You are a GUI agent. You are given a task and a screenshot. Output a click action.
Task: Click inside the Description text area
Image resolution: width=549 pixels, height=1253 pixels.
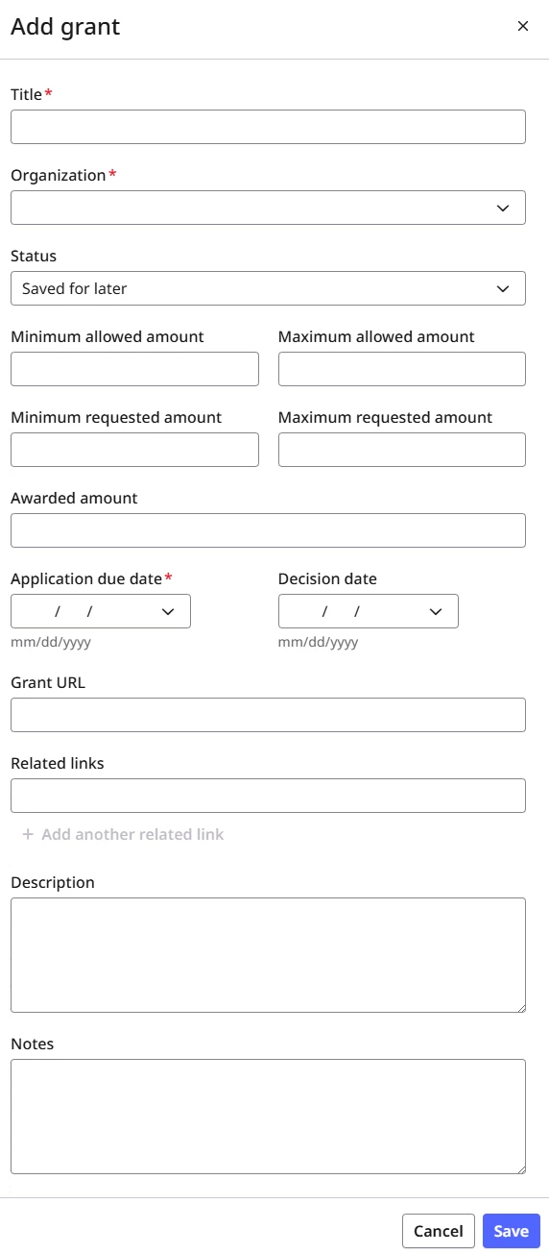[x=268, y=955]
